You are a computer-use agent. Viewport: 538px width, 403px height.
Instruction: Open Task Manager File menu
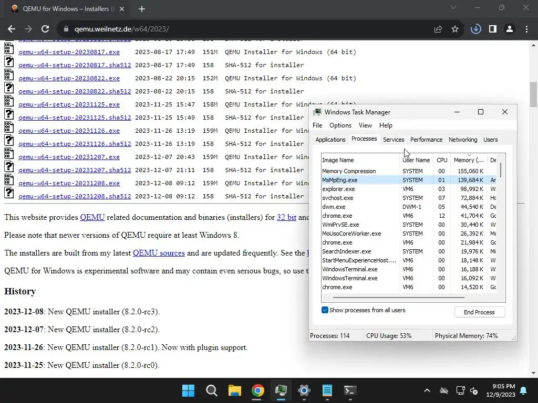click(x=317, y=125)
